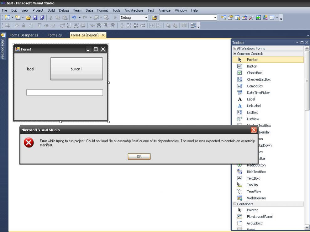The height and width of the screenshot is (232, 310).
Task: Click the Start Debugging play icon
Action: [115, 18]
